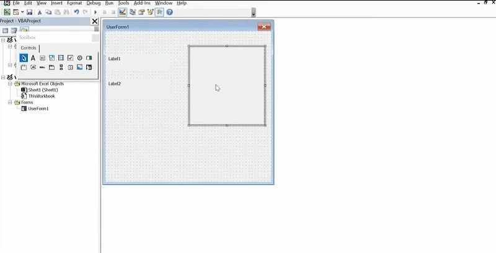Select the Image tool in Toolbox
The height and width of the screenshot is (253, 496).
coord(80,67)
